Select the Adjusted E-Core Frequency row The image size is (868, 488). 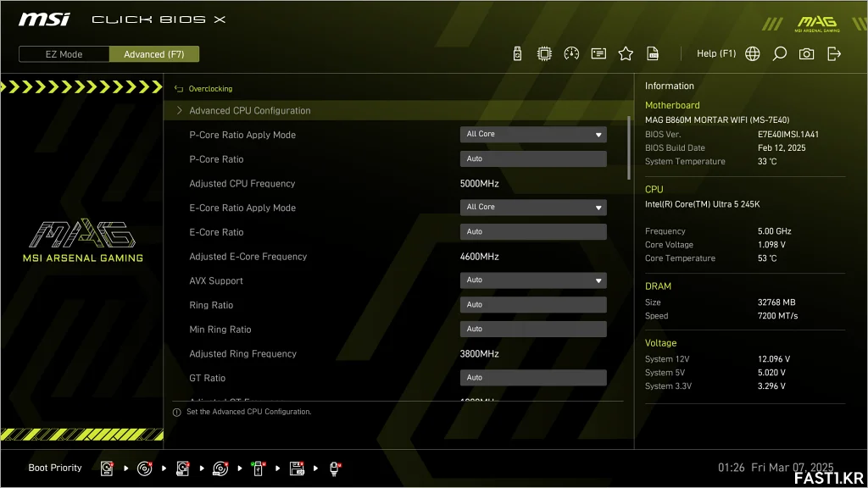(398, 257)
